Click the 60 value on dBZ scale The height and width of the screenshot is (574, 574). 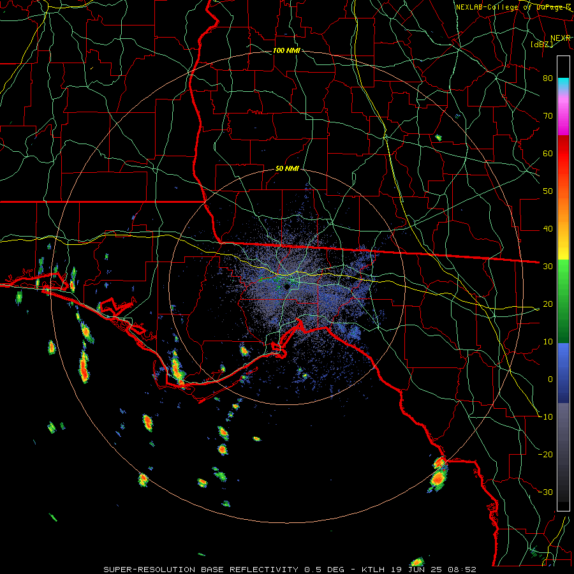click(548, 153)
